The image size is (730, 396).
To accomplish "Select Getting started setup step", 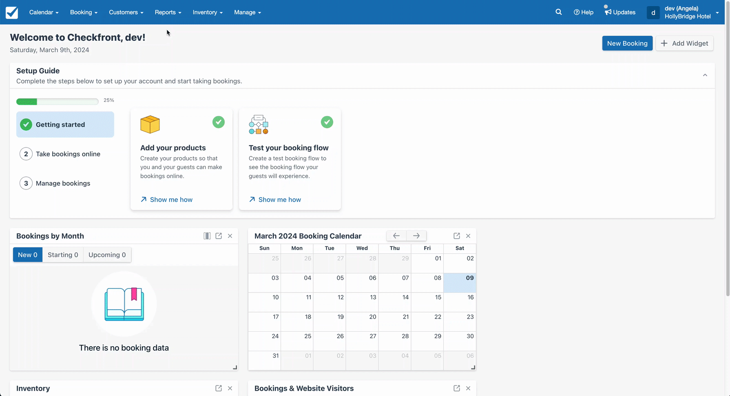I will tap(65, 125).
